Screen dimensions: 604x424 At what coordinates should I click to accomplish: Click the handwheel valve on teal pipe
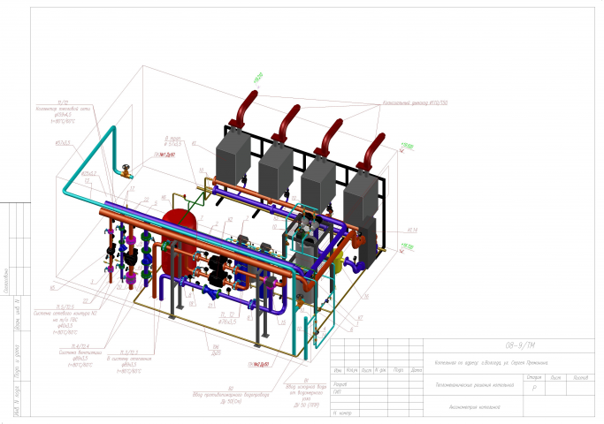pos(126,170)
